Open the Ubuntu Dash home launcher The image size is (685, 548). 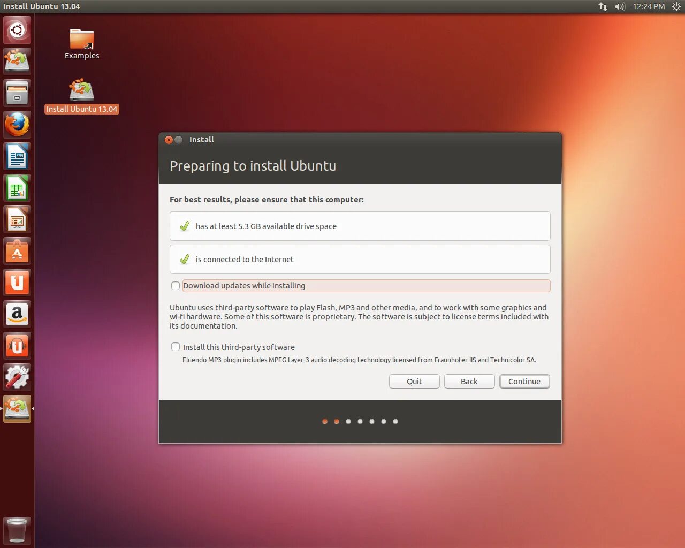tap(17, 29)
